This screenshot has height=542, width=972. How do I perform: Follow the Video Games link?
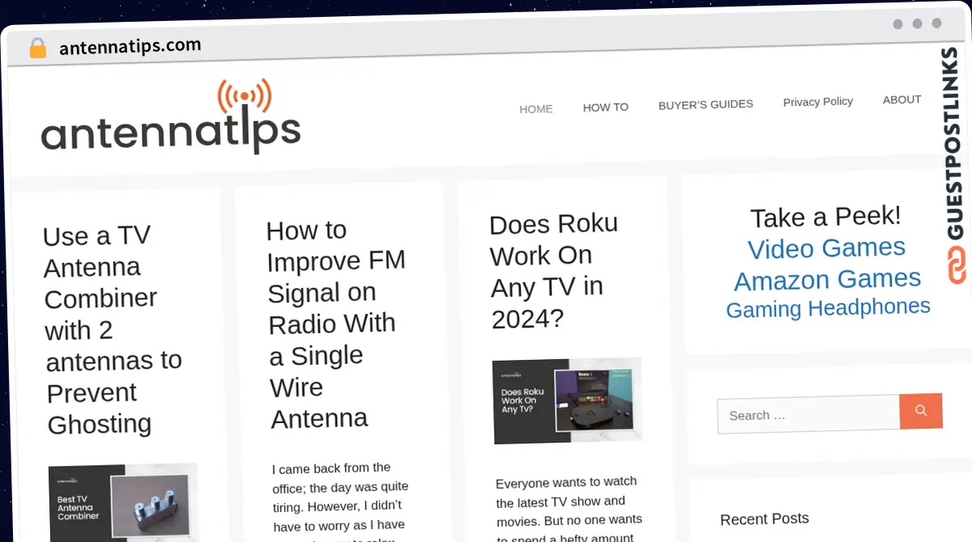(826, 248)
